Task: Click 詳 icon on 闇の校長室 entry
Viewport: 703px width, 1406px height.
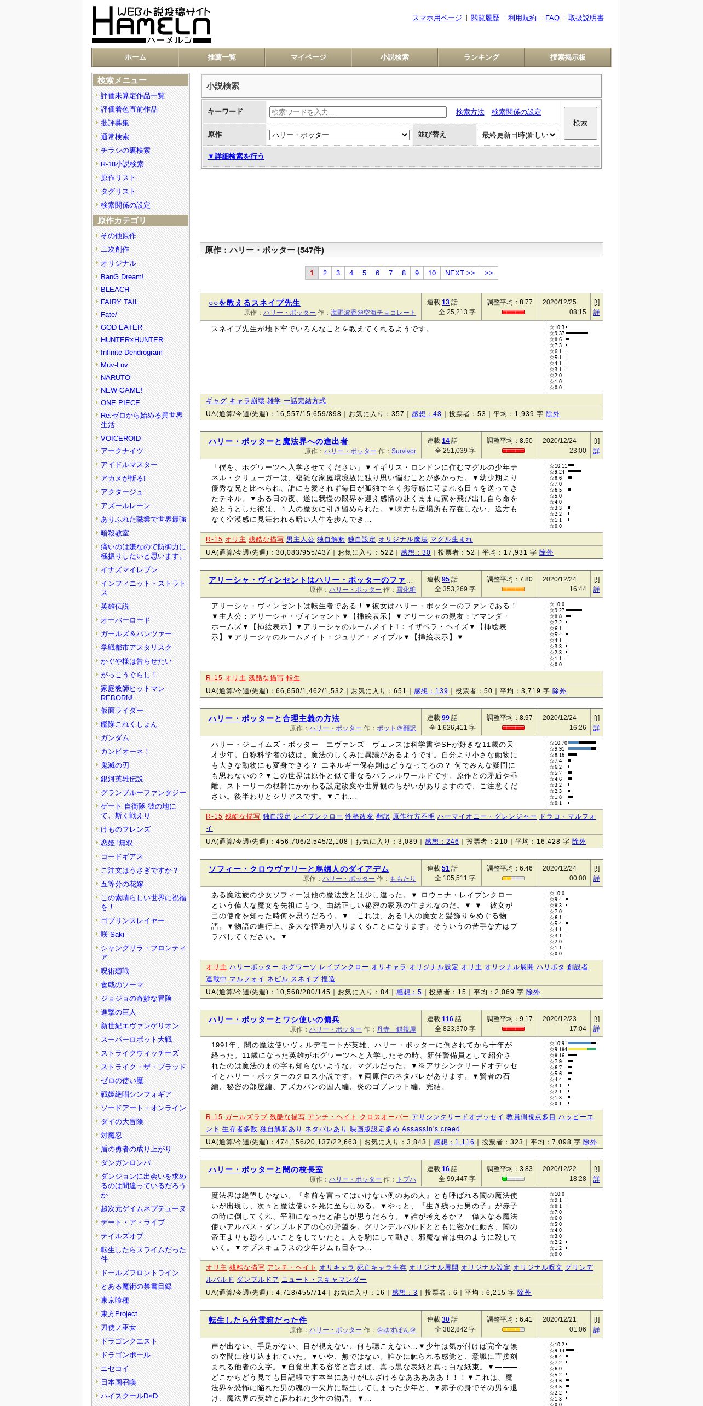Action: pyautogui.click(x=597, y=1179)
